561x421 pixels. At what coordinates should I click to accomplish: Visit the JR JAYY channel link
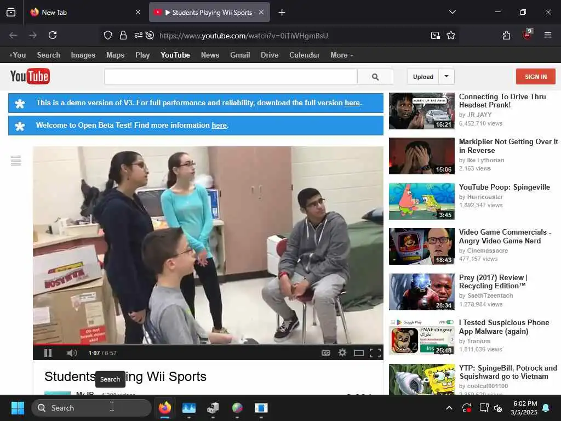[x=479, y=115]
